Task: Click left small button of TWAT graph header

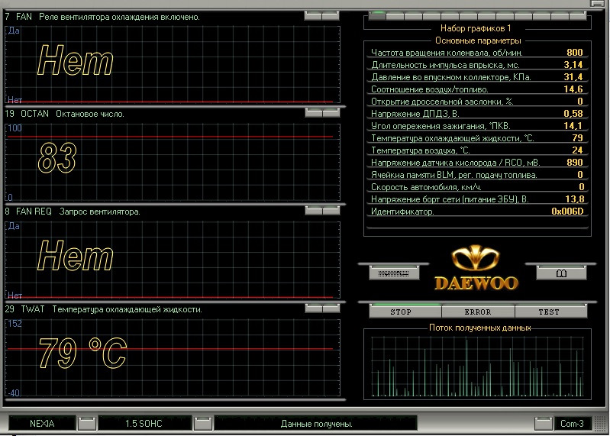Action: (x=314, y=308)
